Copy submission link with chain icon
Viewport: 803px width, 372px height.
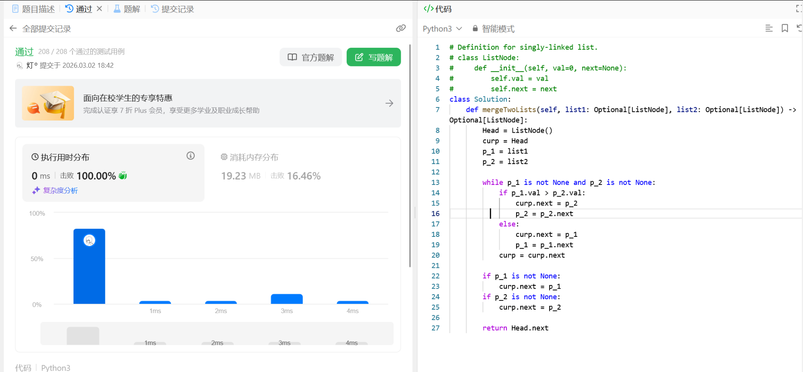coord(401,28)
